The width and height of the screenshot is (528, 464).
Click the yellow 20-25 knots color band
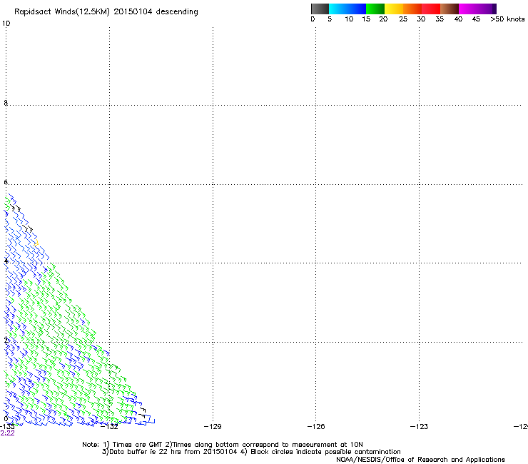(394, 9)
